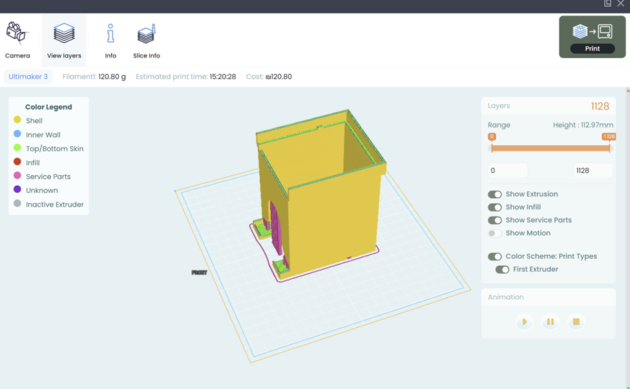The width and height of the screenshot is (630, 389).
Task: Click the maximum layer input showing 1128
Action: [x=593, y=170]
